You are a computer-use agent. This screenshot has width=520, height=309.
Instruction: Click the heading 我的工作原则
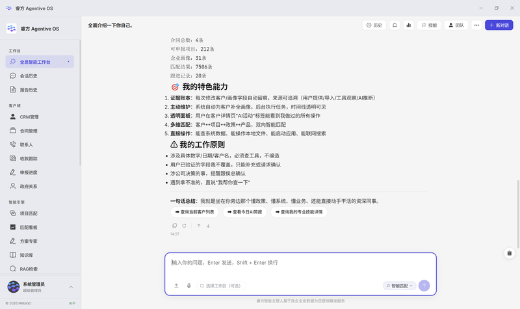202,144
